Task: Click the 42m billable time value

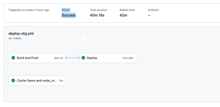Action: 123,15
